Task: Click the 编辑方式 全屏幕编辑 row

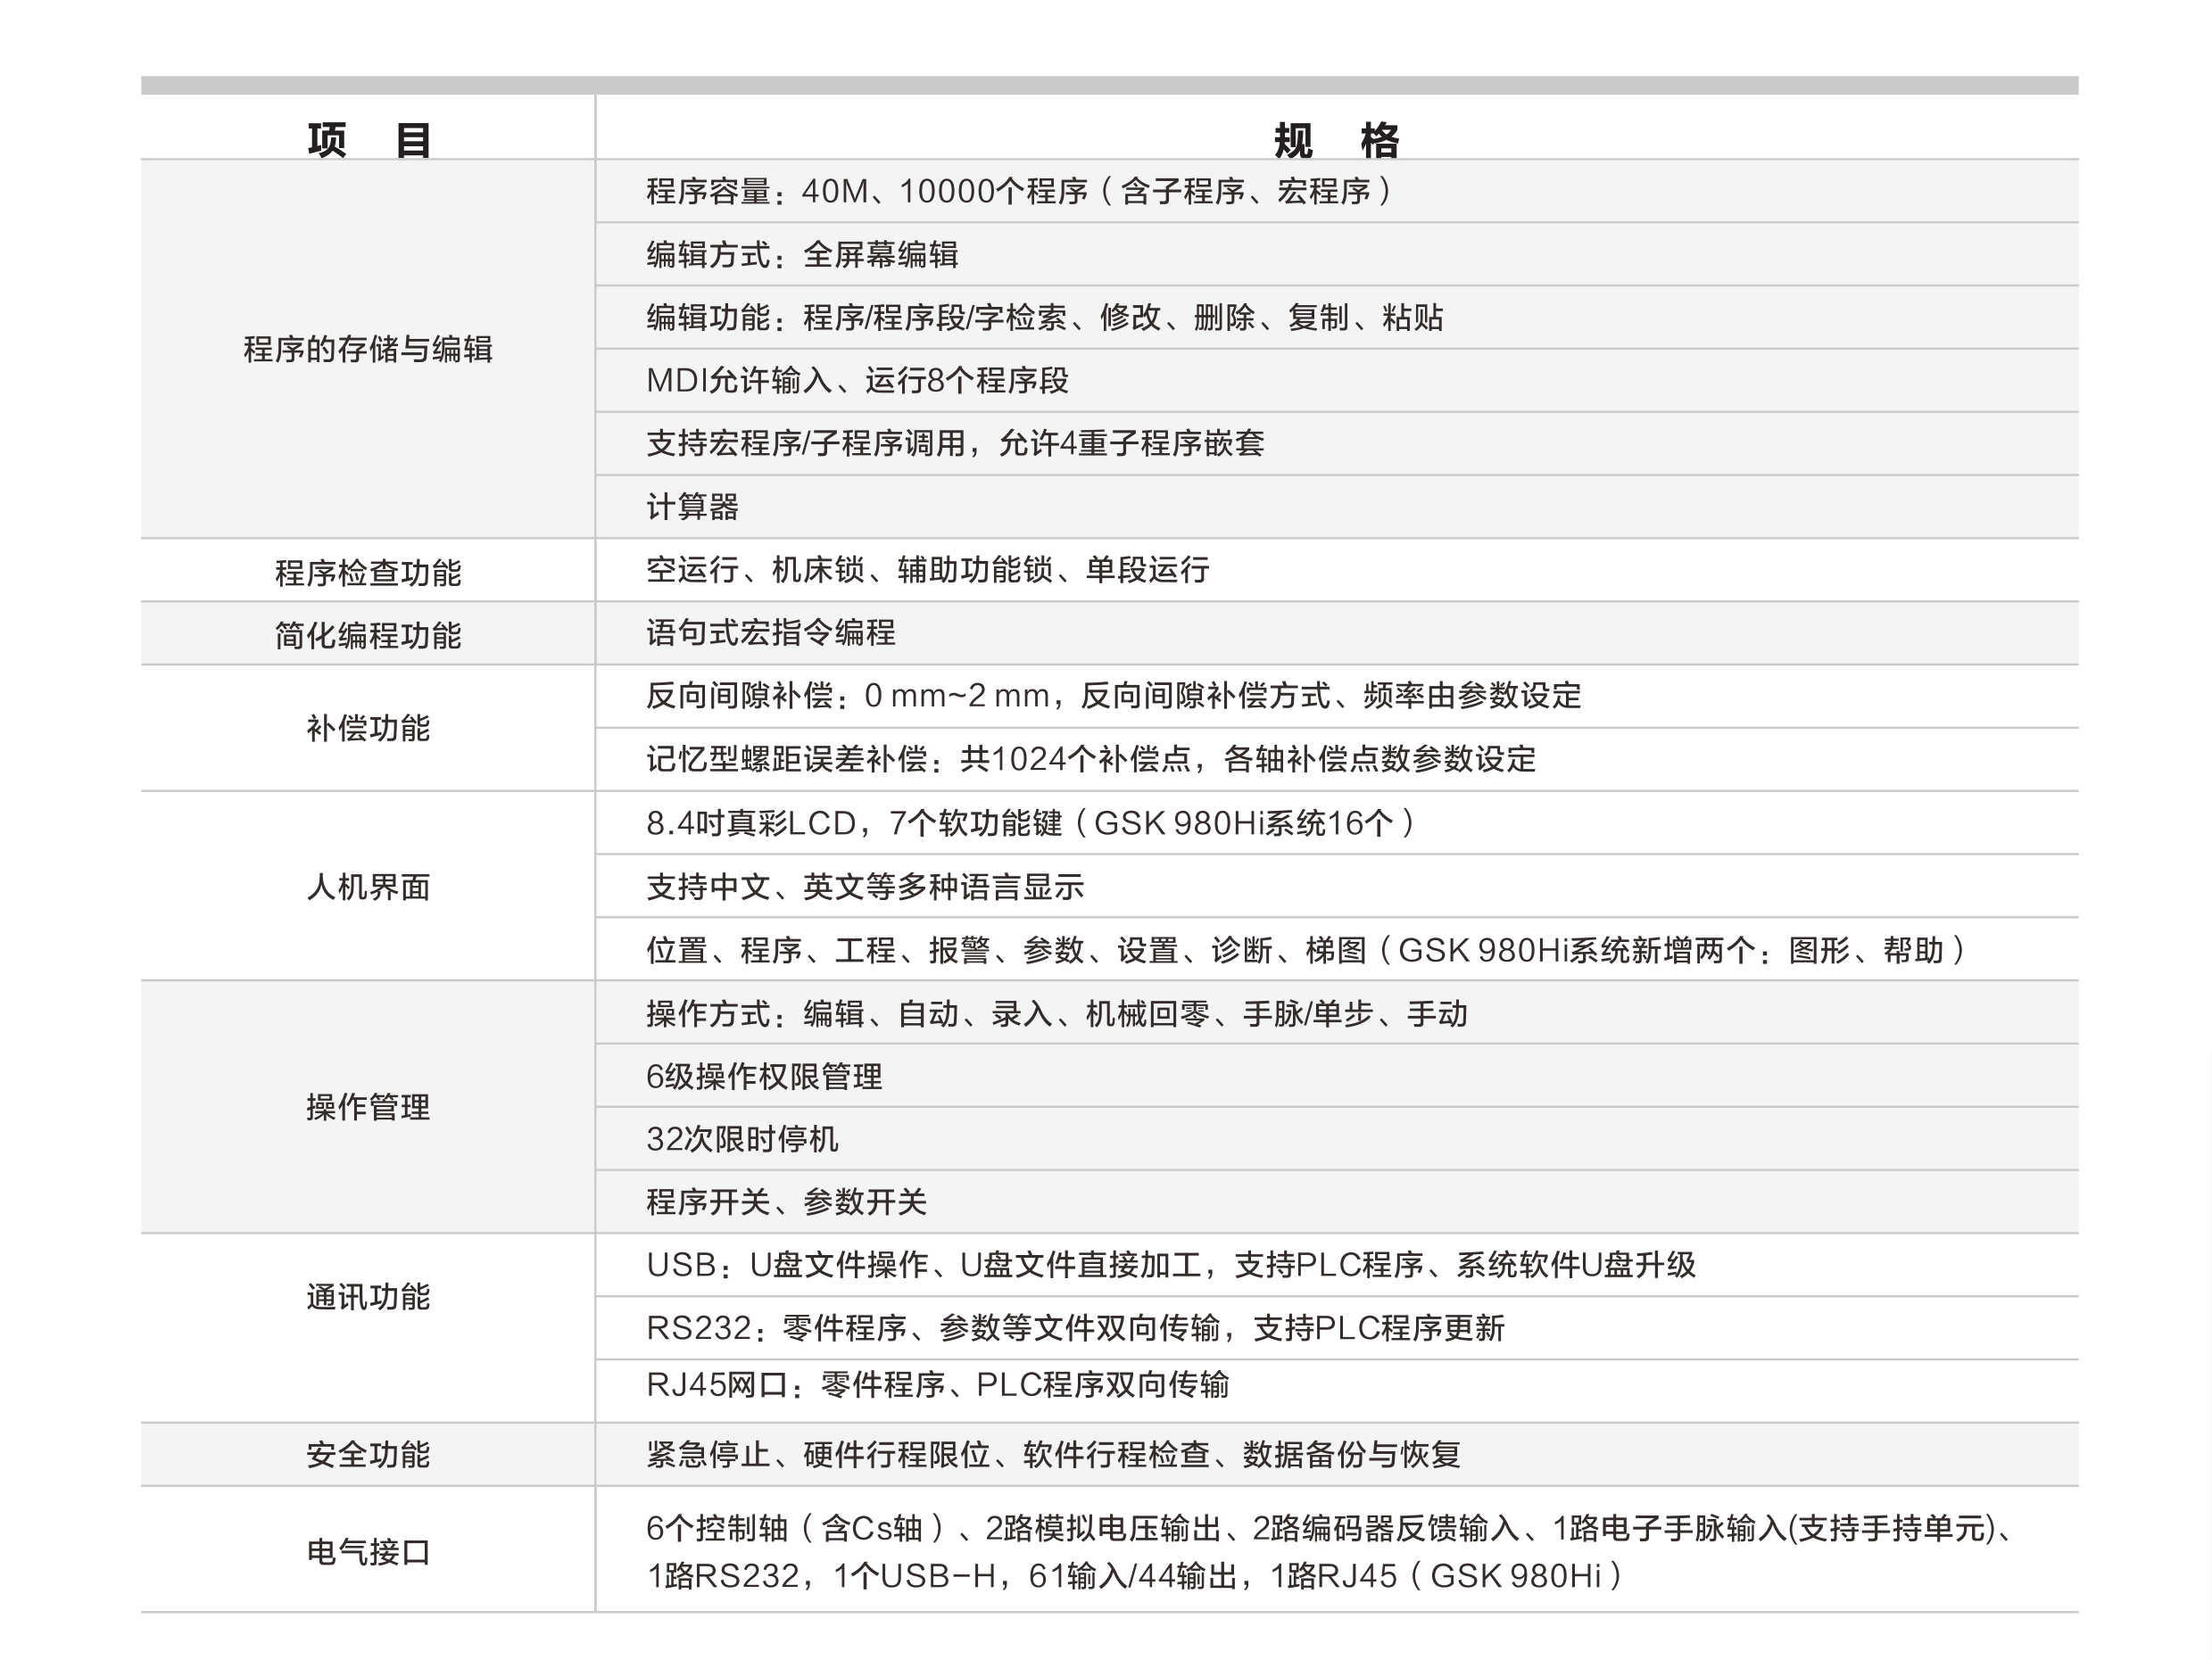Action: [802, 255]
